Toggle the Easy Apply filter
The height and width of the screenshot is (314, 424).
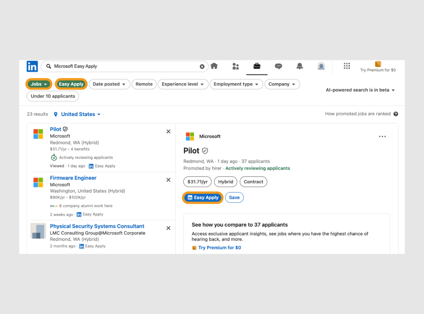71,84
